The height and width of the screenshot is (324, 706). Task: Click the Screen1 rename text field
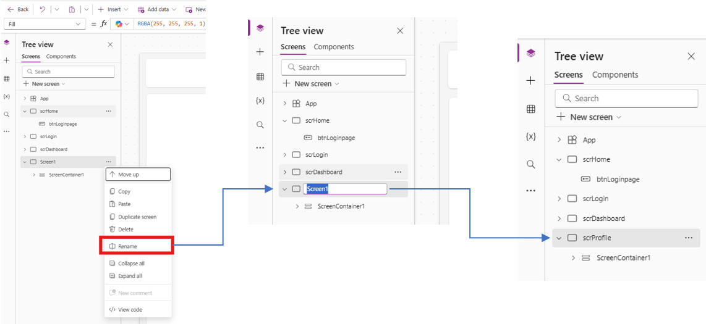(345, 189)
